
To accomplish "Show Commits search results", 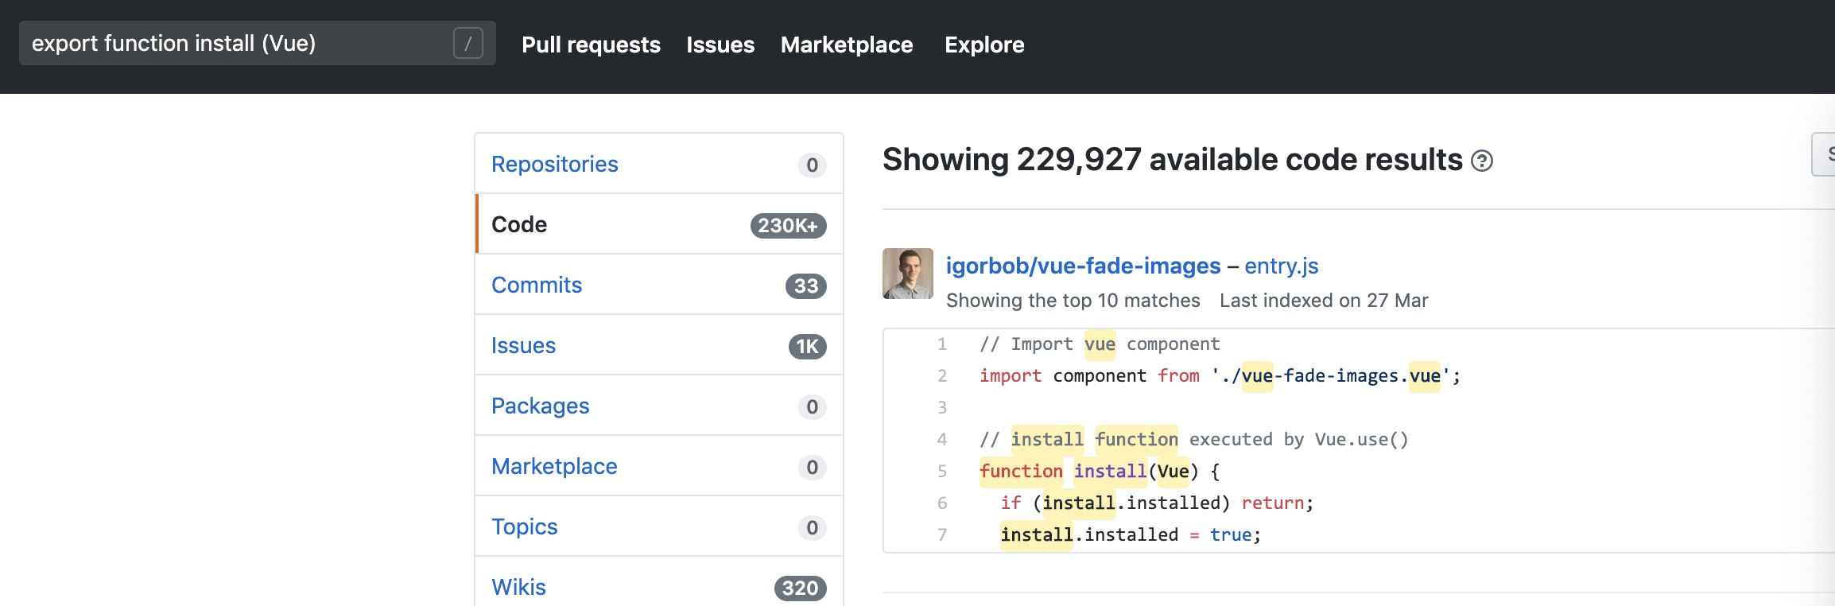I will (x=659, y=285).
